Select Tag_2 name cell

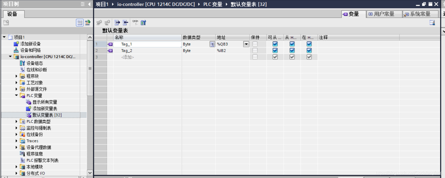click(x=147, y=51)
